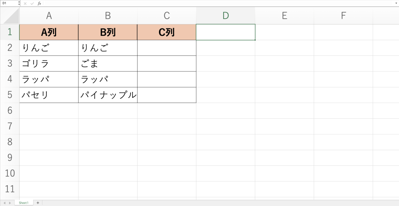399x206 pixels.
Task: Open the Name Box stepper arrows
Action: 19,3
